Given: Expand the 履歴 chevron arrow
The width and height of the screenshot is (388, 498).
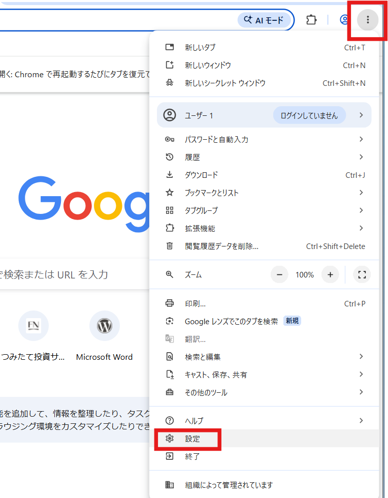Looking at the screenshot, I should click(x=361, y=157).
